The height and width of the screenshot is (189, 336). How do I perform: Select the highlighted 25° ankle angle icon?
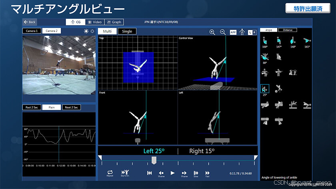pos(265,89)
